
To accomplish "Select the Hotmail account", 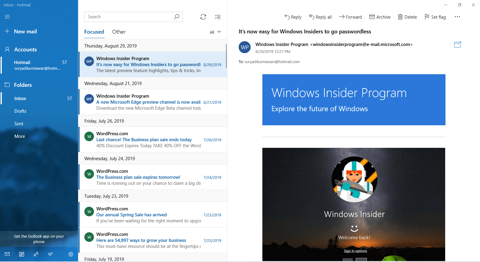I will [39, 65].
